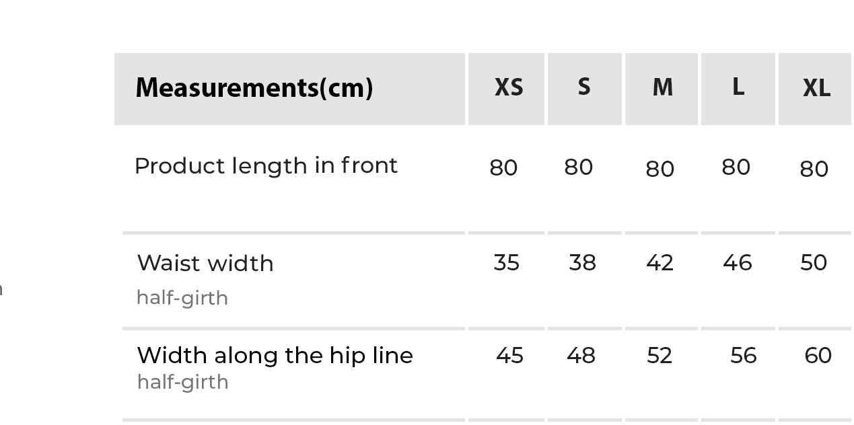Click the waist width value 42
Image resolution: width=854 pixels, height=425 pixels.
tap(660, 263)
